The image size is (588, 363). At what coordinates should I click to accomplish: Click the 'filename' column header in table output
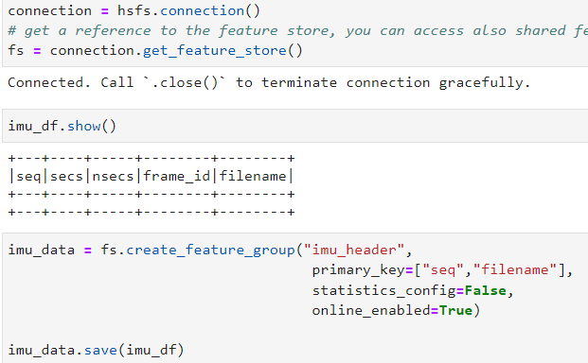pos(253,176)
